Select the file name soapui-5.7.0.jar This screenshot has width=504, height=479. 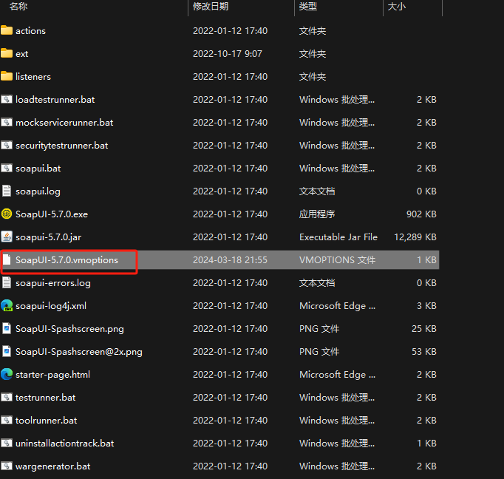coord(48,237)
